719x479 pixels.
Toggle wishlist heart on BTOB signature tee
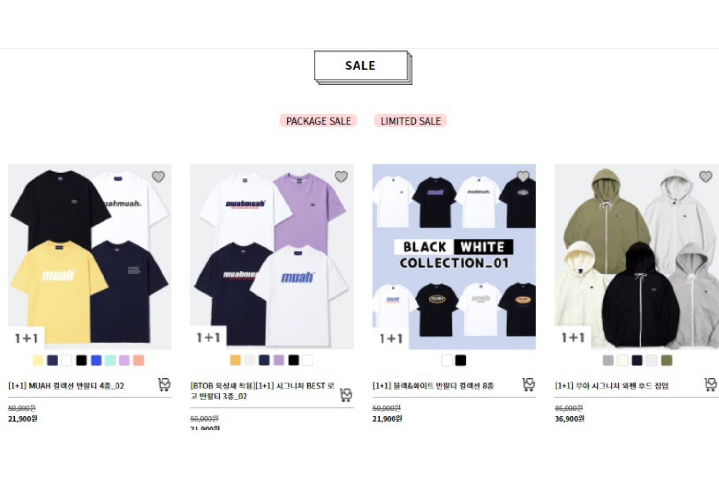point(341,177)
